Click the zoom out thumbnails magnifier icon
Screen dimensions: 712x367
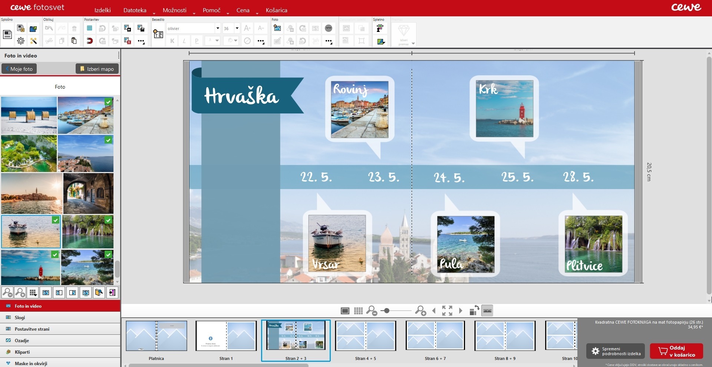point(7,292)
